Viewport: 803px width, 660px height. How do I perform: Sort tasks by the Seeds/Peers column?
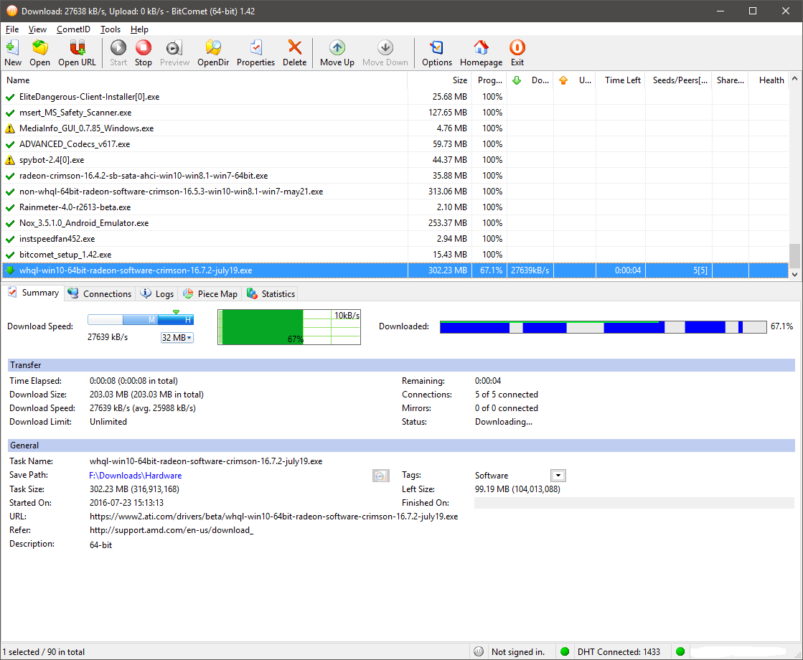679,80
